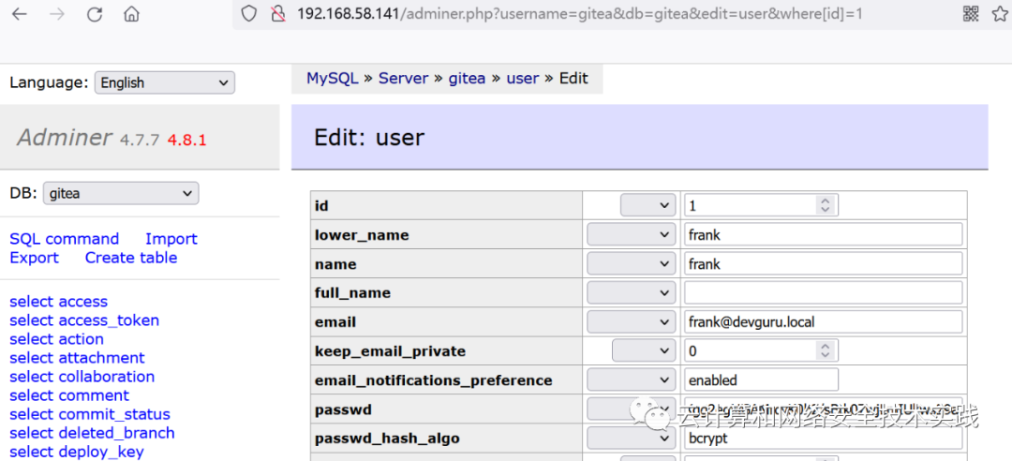Open the DB dropdown showing gitea
The image size is (1012, 461).
click(121, 193)
